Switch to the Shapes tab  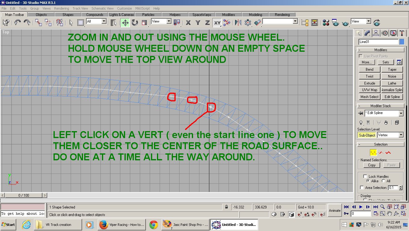click(68, 14)
